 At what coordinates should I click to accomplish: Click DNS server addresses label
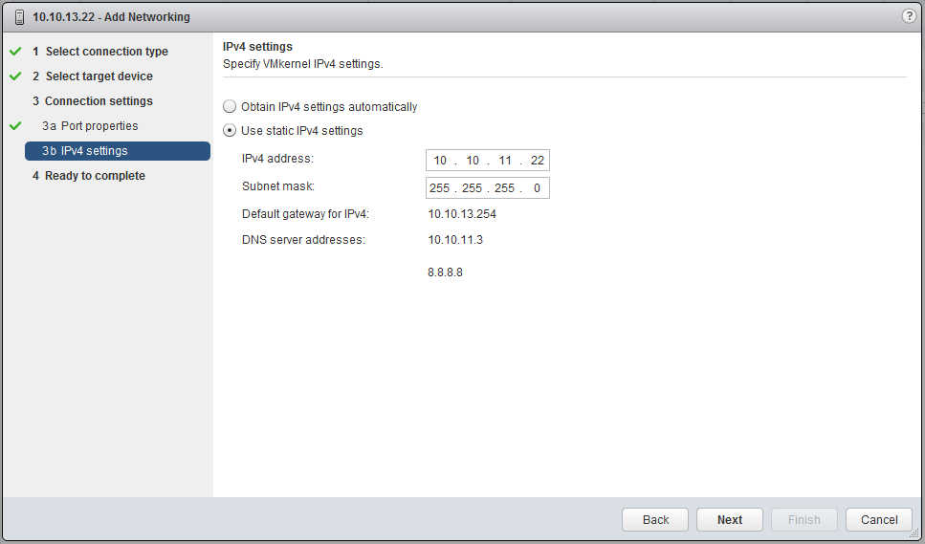[x=304, y=240]
